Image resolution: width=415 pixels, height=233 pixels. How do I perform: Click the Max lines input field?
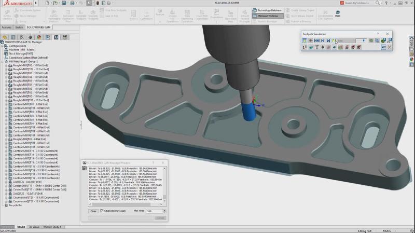154,211
